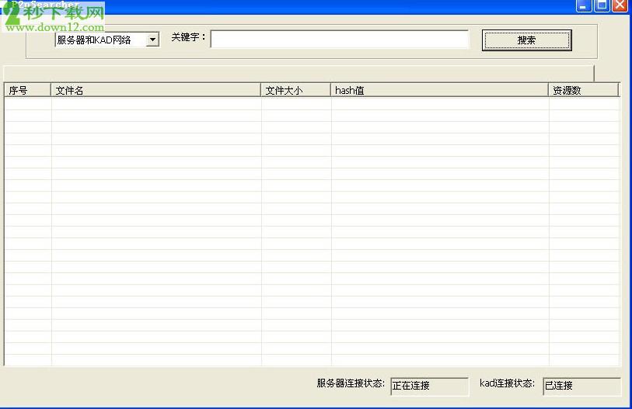Sort results by 资源数 column header
632x409 pixels.
click(x=583, y=90)
